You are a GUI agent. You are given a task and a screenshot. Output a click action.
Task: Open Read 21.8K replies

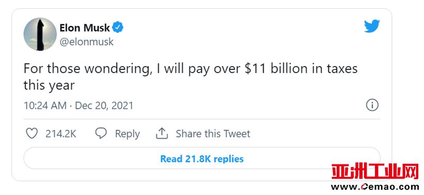tap(202, 158)
